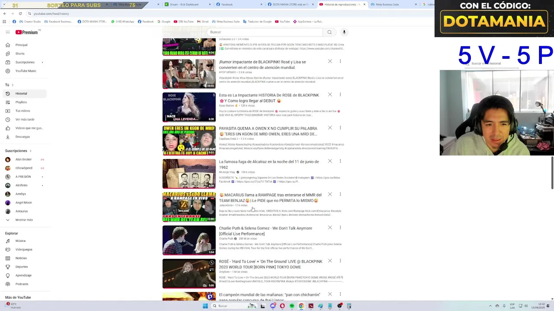Open Antaurus channel subscription
This screenshot has height=311, width=554.
click(22, 211)
